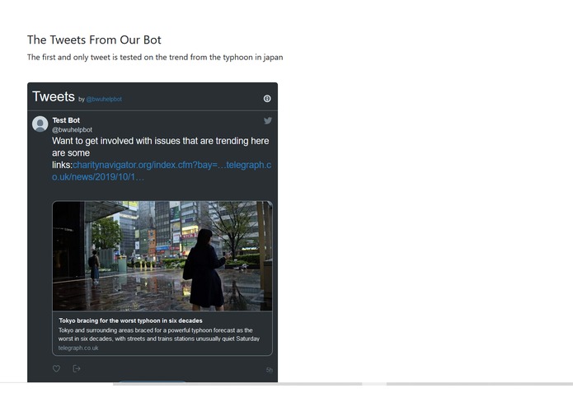Click the Test Bot profile avatar
The width and height of the screenshot is (573, 407).
point(40,124)
